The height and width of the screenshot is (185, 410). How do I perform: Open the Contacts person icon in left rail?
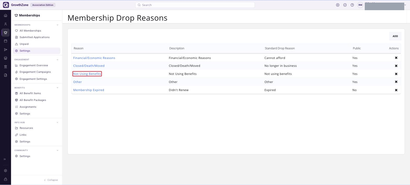pyautogui.click(x=5, y=24)
